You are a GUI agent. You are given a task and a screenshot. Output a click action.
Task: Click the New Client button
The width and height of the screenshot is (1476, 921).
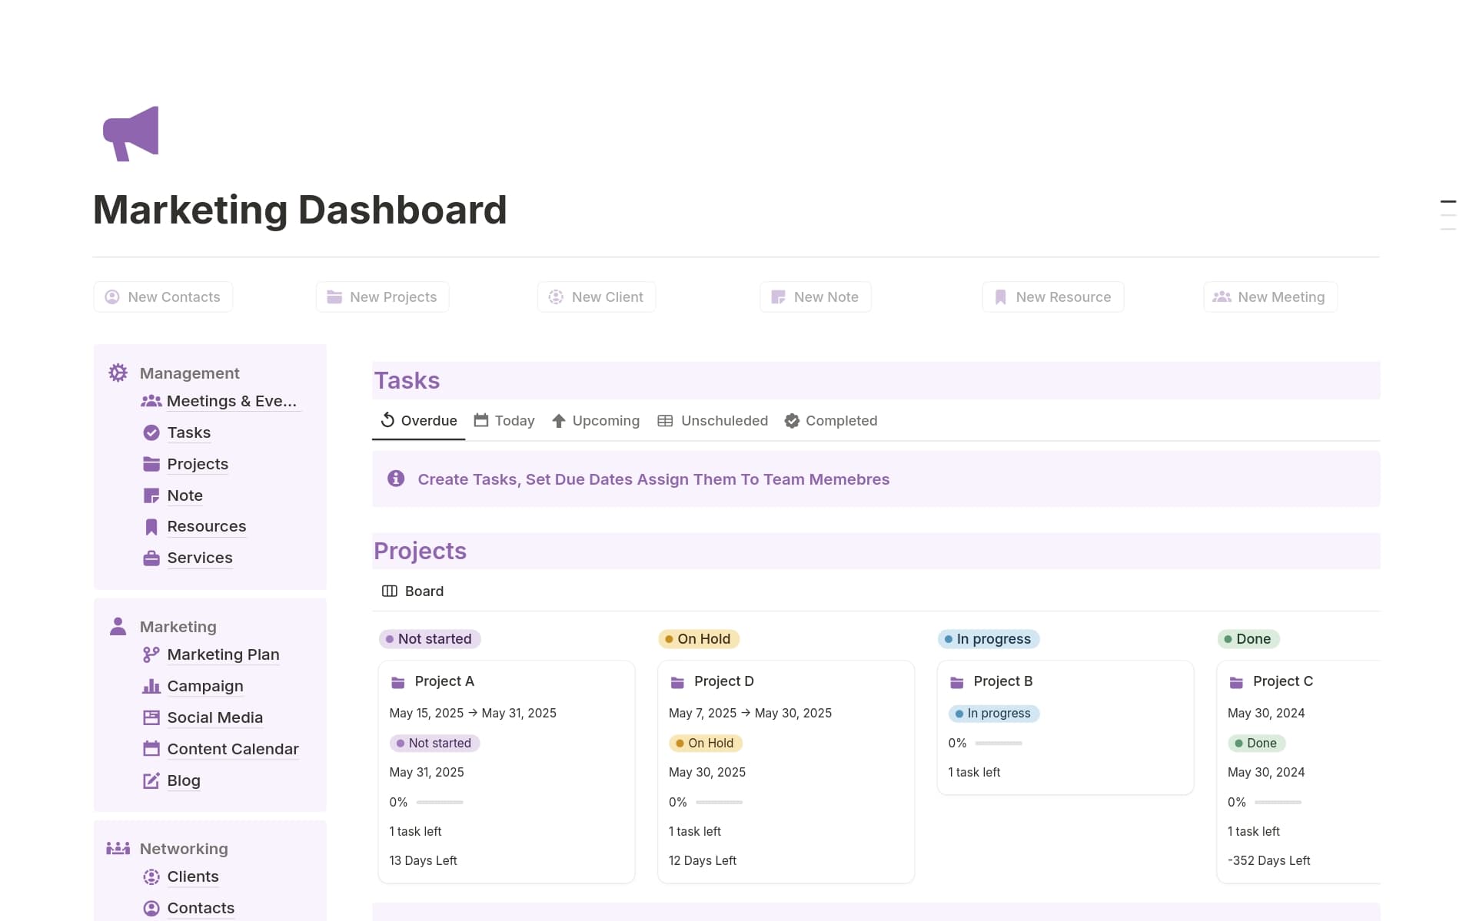(597, 297)
